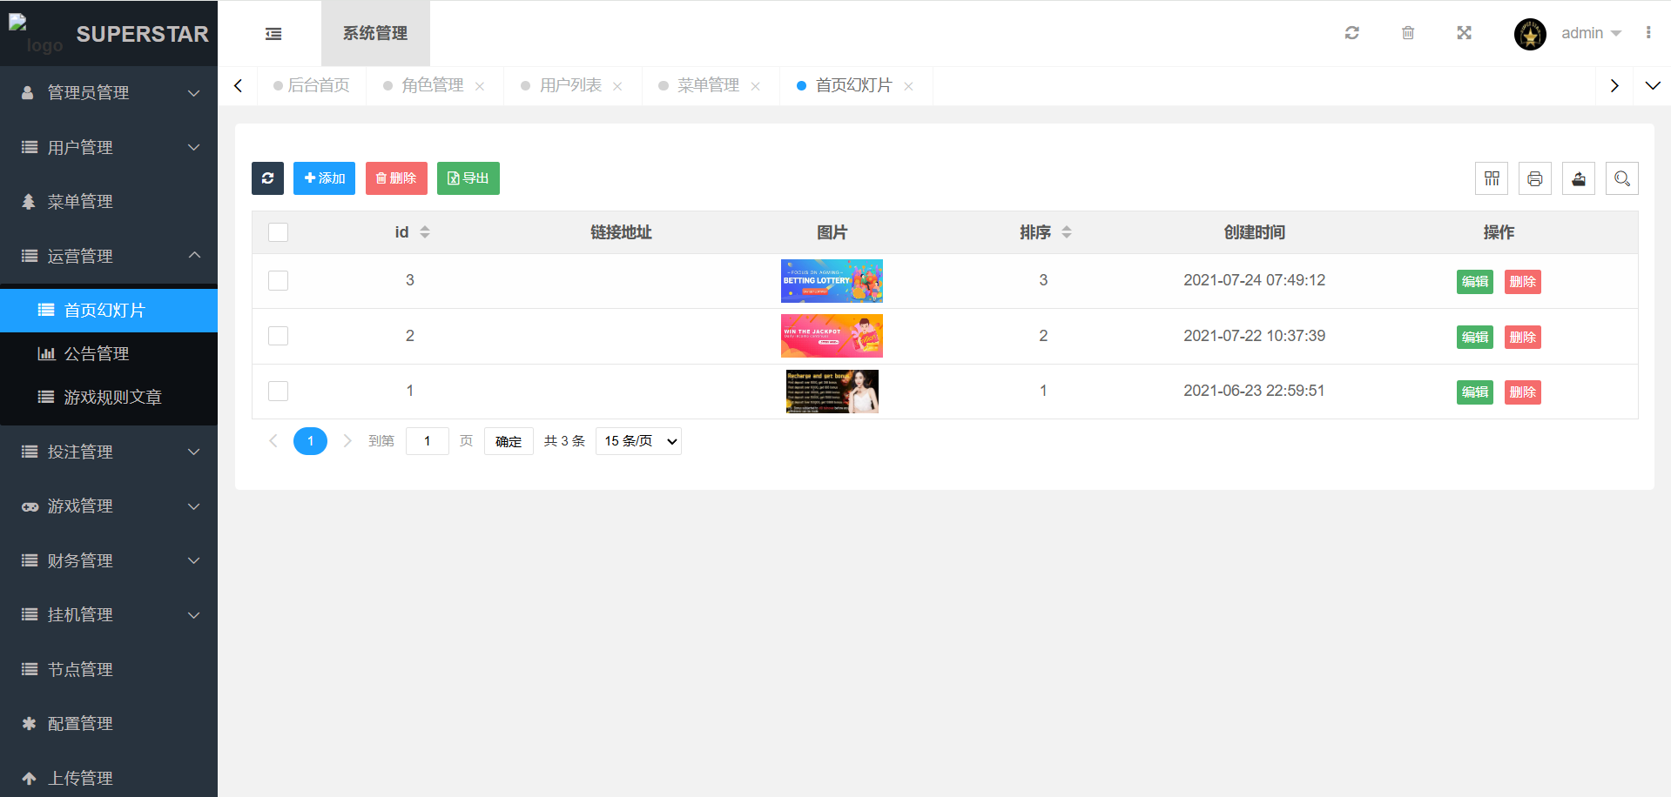Open 公告管理 in the sidebar
Screen dimensions: 1671x797
coord(97,354)
